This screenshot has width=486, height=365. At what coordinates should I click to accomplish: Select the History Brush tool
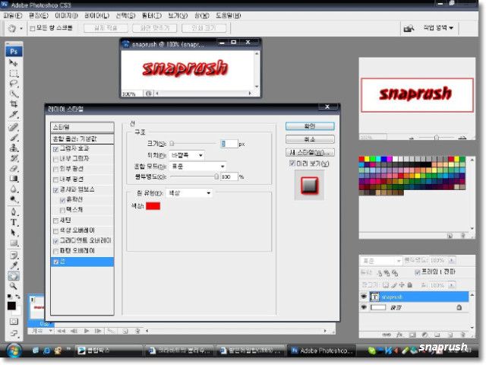tap(14, 158)
